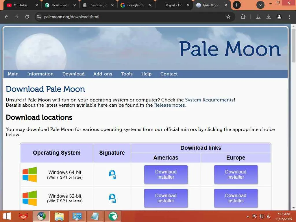Open the Windows Start button
Image resolution: width=296 pixels, height=222 pixels.
[x=7, y=216]
